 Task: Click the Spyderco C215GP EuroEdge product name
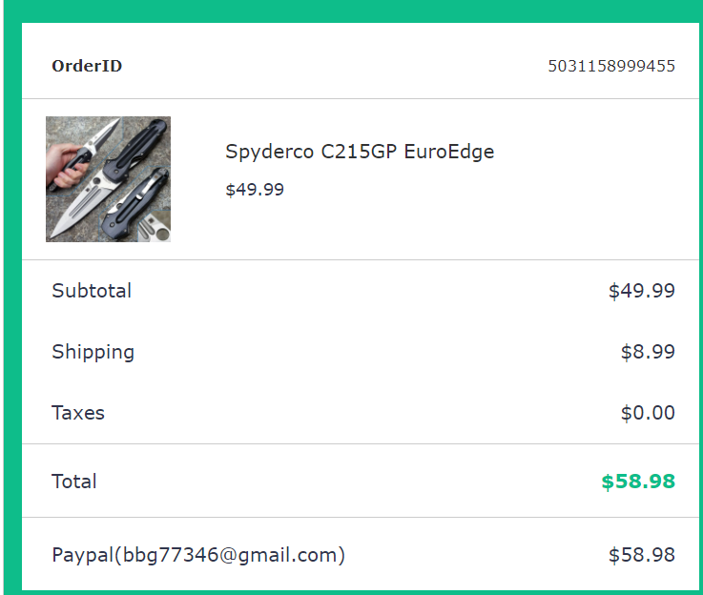pyautogui.click(x=360, y=151)
